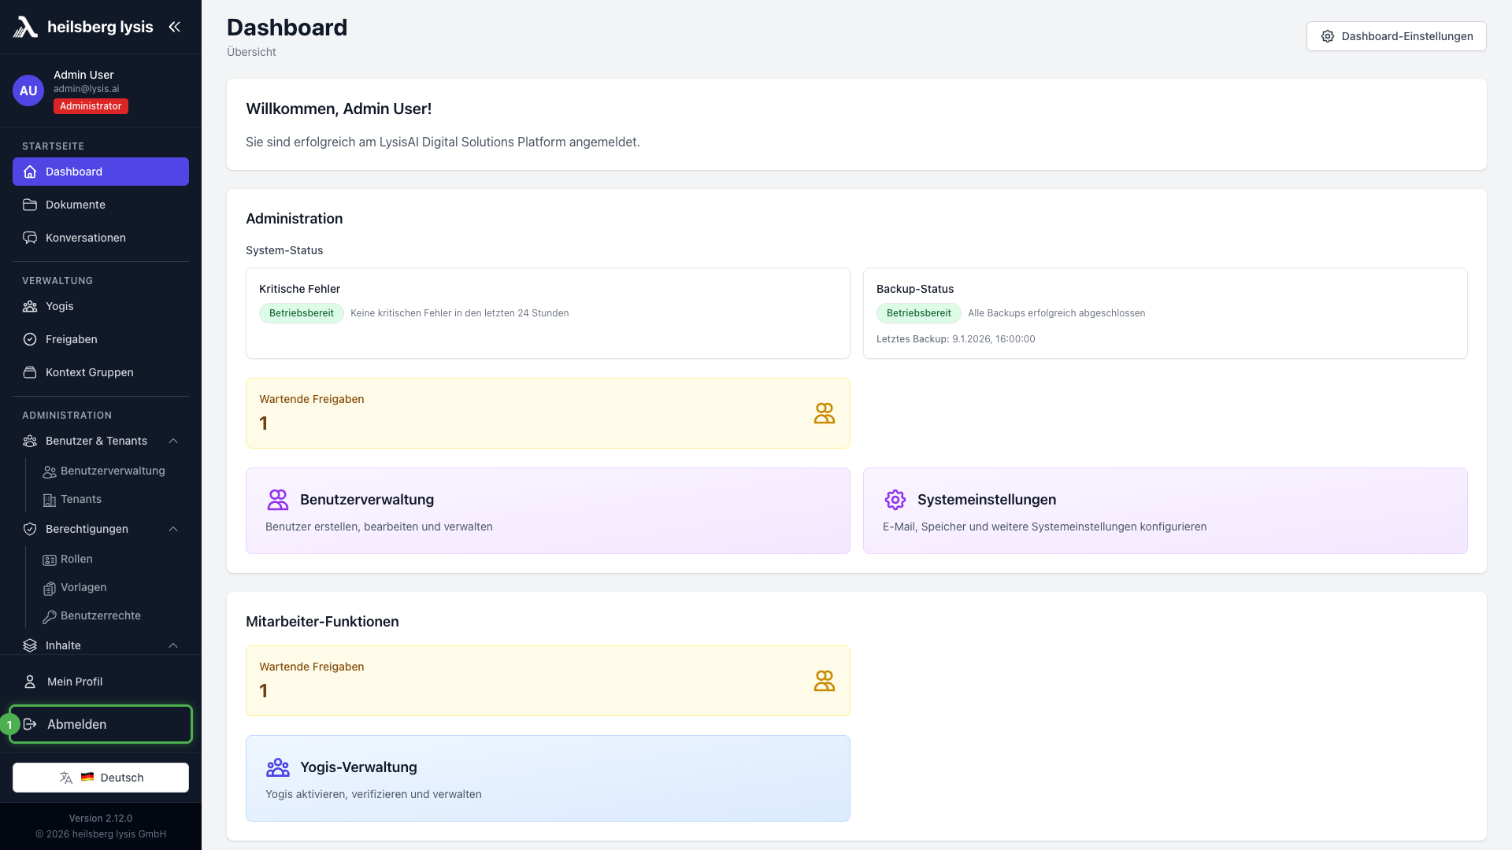Screen dimensions: 1512x850
Task: Click the Abmelden logout icon
Action: pos(30,724)
